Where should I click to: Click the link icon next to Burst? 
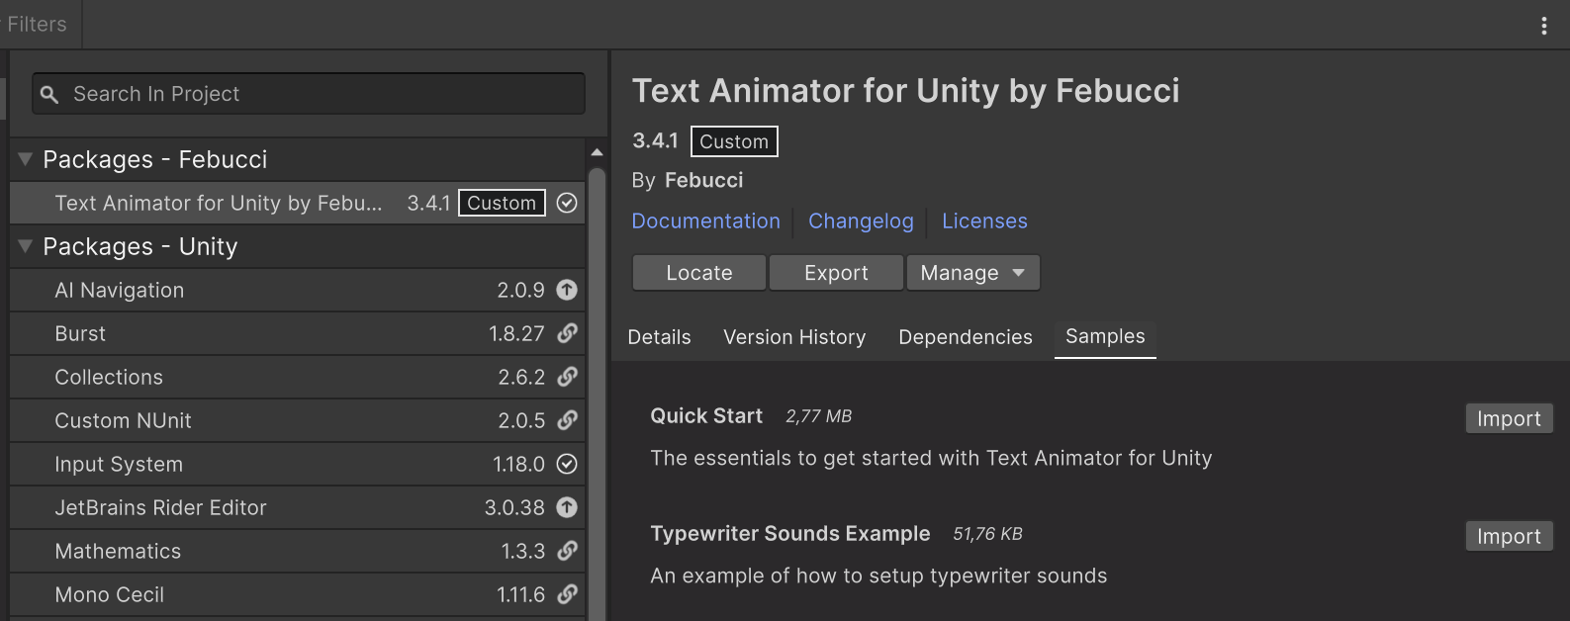click(567, 333)
